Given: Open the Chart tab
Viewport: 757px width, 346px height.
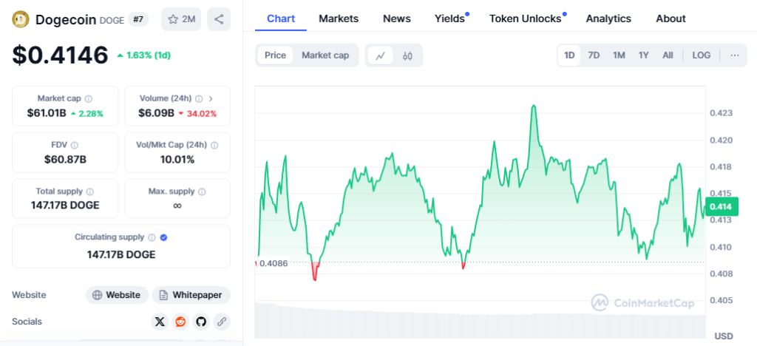Looking at the screenshot, I should tap(281, 18).
